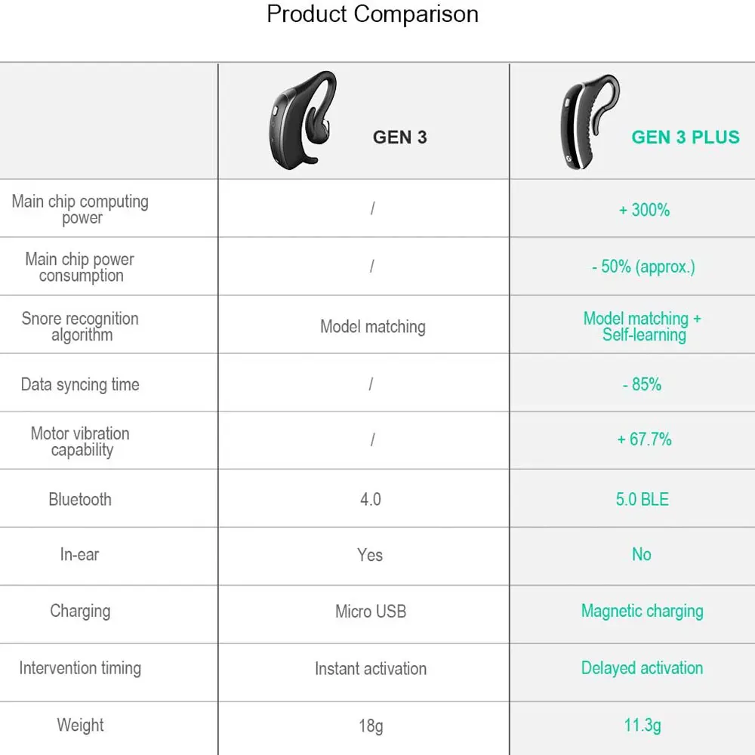
Task: Click the Micro USB cell
Action: pos(371,611)
